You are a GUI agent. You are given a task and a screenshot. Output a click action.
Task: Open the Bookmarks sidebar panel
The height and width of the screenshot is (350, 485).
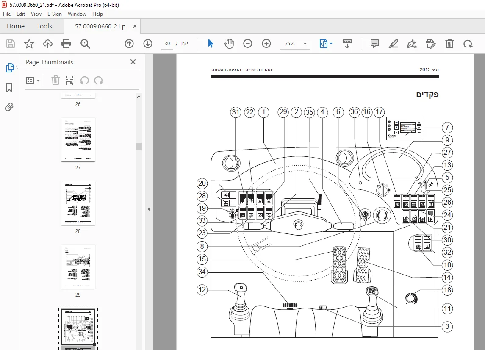(x=9, y=88)
